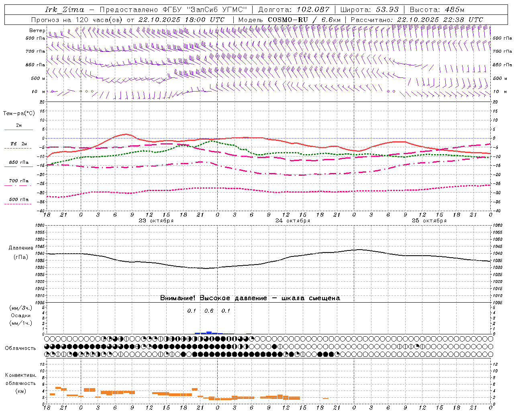Click 'Модель COSMO-RU / 6.6км' text
Screen dimensions: 514x411
[289, 20]
